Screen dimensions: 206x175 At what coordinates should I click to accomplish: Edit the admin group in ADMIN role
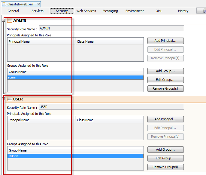tap(165, 80)
